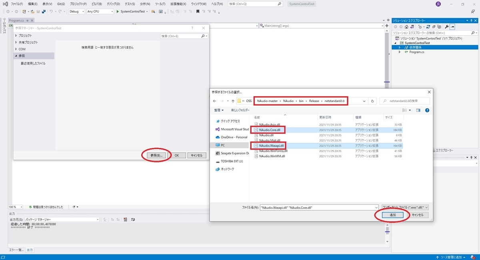Switch to Program.cs editor tab
Screen dimensions: 480x260
tap(16, 20)
